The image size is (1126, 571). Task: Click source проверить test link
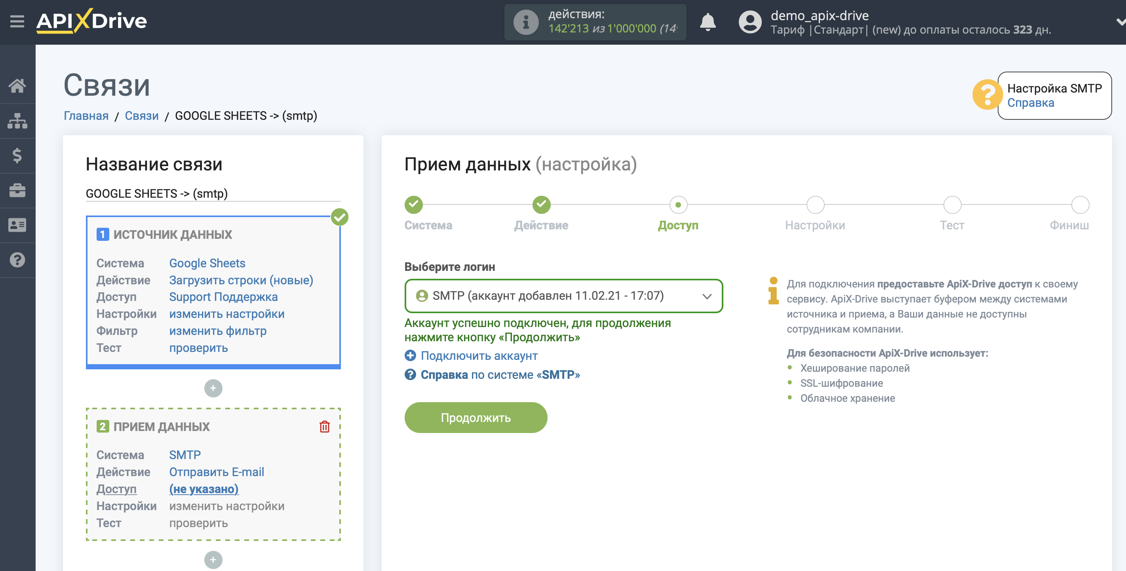[198, 348]
